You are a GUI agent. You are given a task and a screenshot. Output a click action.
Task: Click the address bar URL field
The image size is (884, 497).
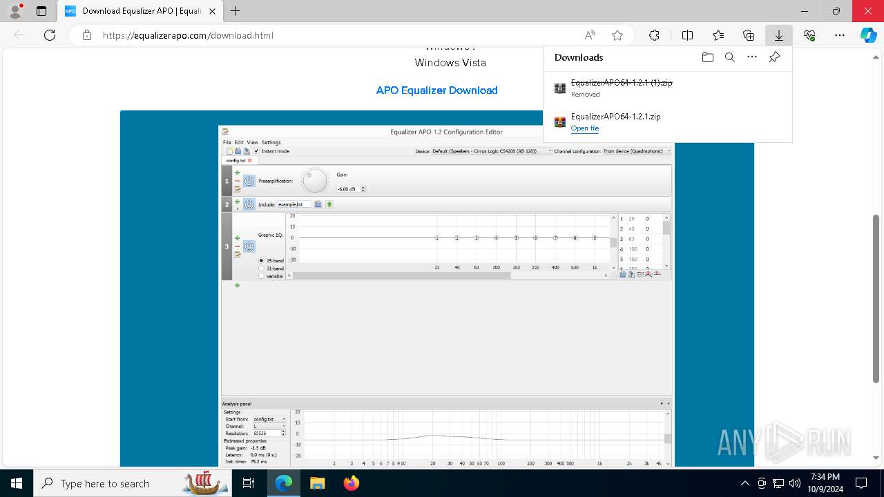tap(188, 35)
